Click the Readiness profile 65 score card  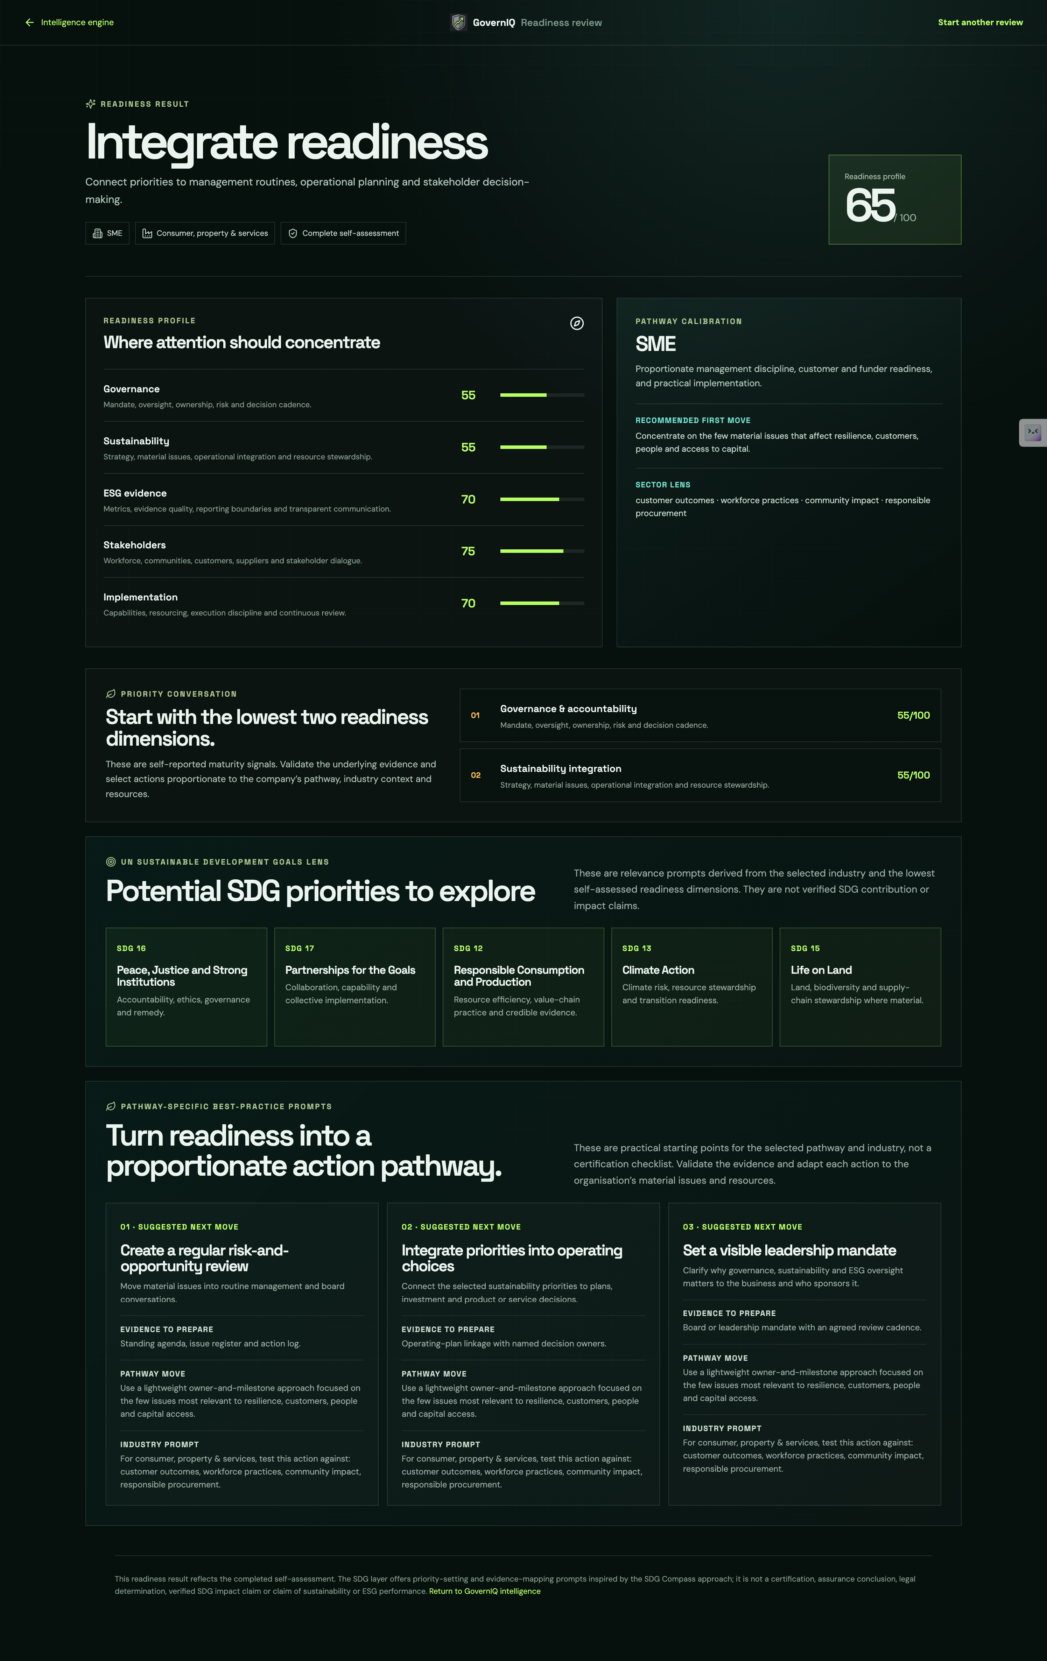coord(894,199)
